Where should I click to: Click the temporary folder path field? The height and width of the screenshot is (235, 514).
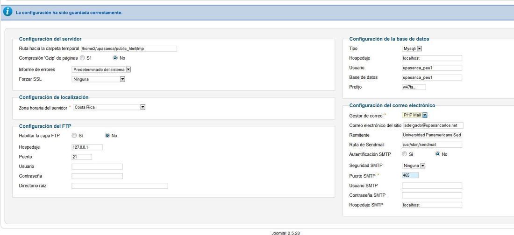pyautogui.click(x=129, y=48)
